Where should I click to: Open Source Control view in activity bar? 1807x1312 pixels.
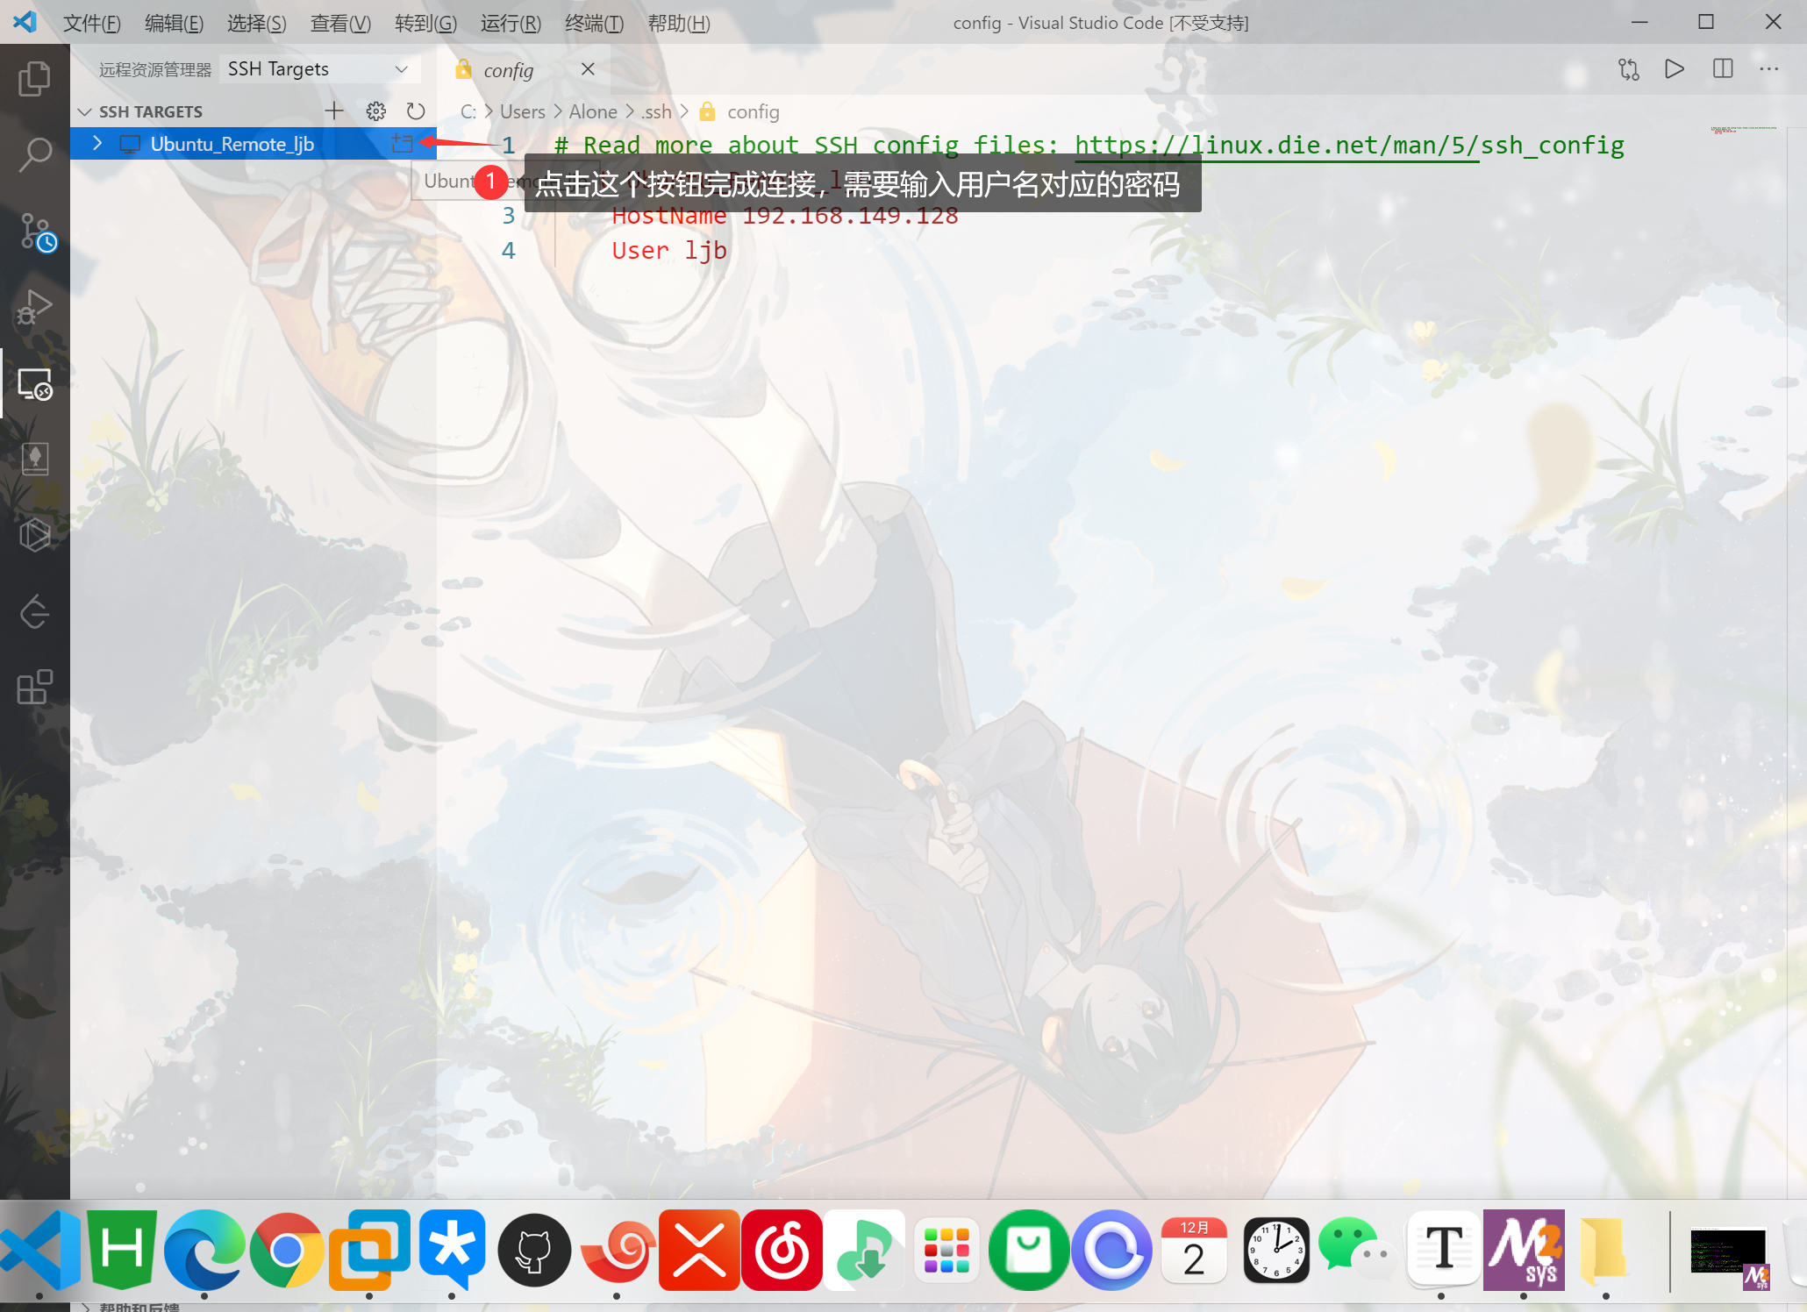pos(36,232)
